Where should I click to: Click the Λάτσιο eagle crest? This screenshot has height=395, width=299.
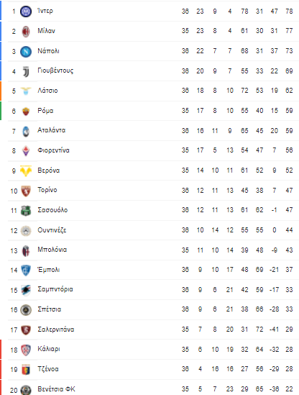pyautogui.click(x=26, y=91)
